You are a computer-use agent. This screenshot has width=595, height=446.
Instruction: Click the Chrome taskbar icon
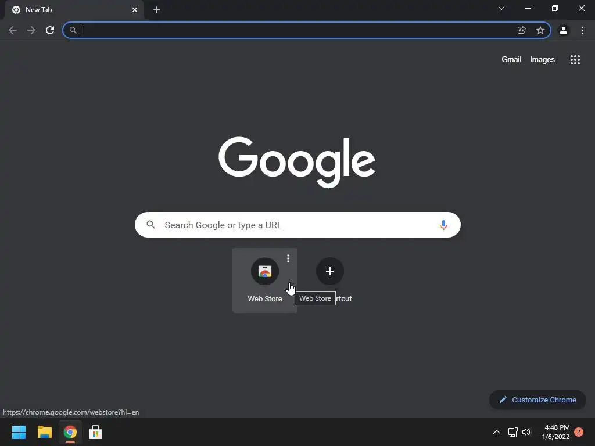click(x=70, y=432)
